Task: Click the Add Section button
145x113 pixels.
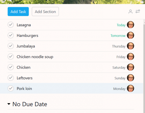Action: pos(45,12)
